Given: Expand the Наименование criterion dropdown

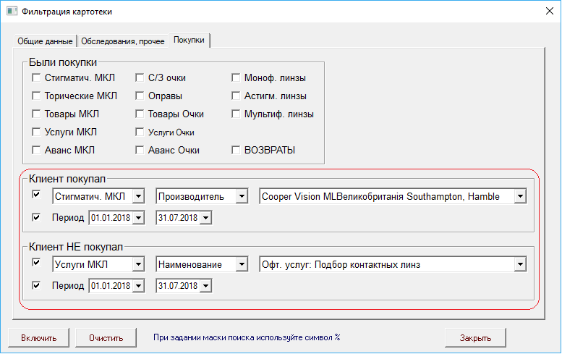Looking at the screenshot, I should point(242,265).
